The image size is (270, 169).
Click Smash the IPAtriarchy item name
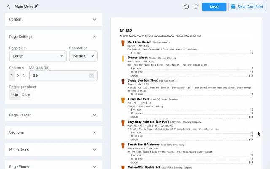[143, 145]
